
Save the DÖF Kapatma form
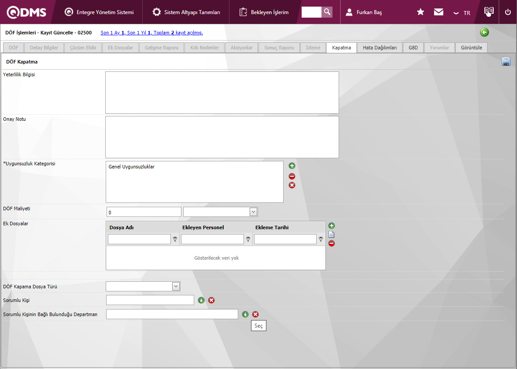point(506,61)
